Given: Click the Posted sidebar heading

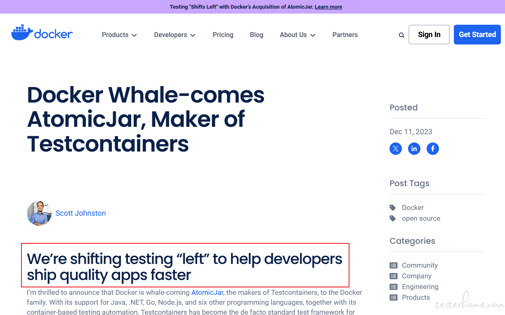Looking at the screenshot, I should (404, 107).
